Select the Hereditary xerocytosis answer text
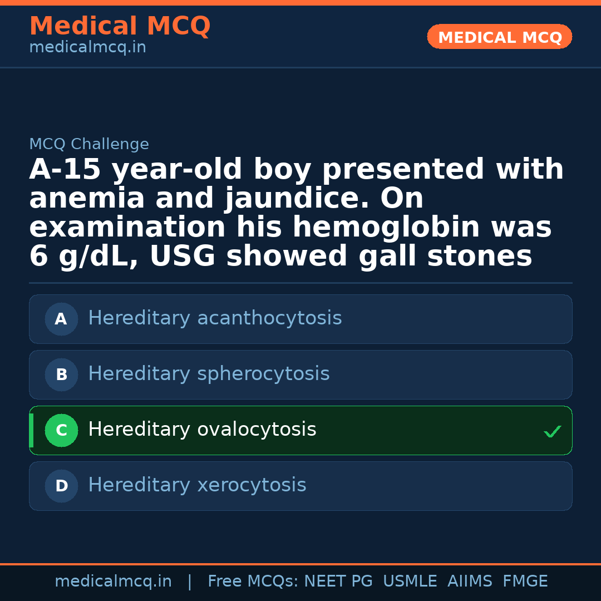Screen dimensions: 601x601 tap(197, 485)
